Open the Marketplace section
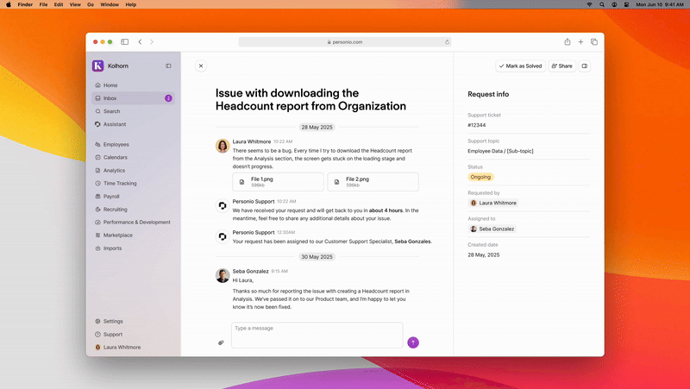The height and width of the screenshot is (389, 690). click(117, 235)
